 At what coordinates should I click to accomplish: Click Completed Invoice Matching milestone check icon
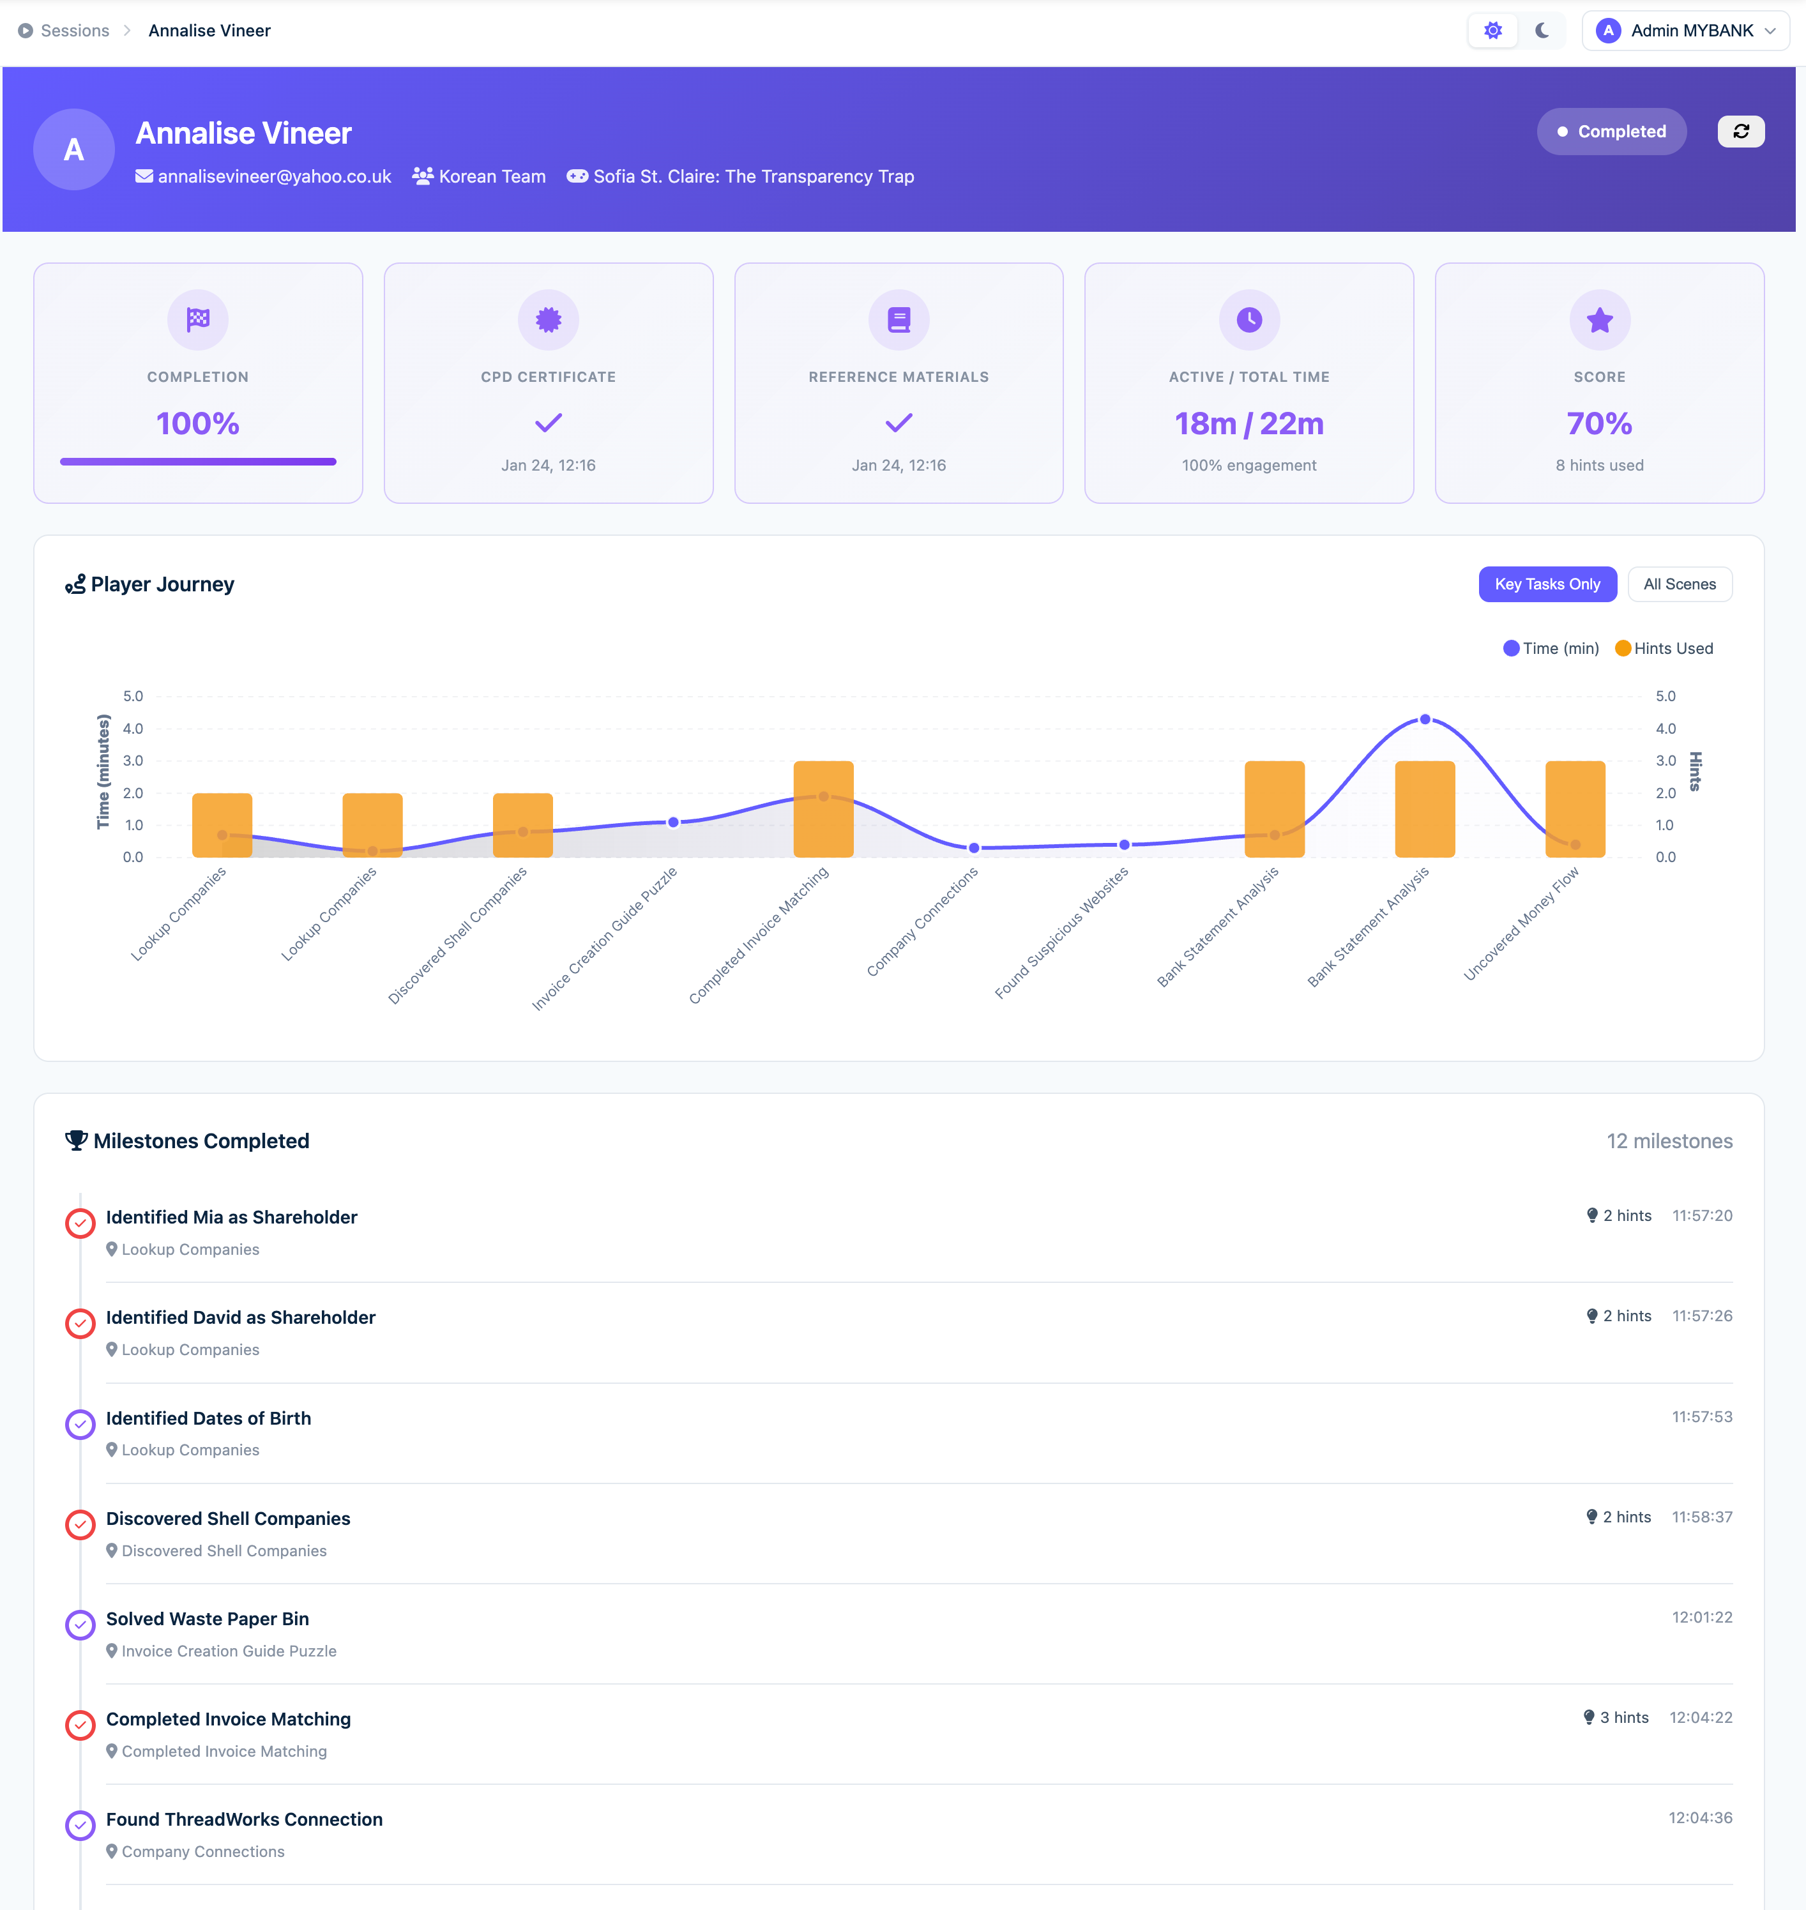pos(80,1724)
